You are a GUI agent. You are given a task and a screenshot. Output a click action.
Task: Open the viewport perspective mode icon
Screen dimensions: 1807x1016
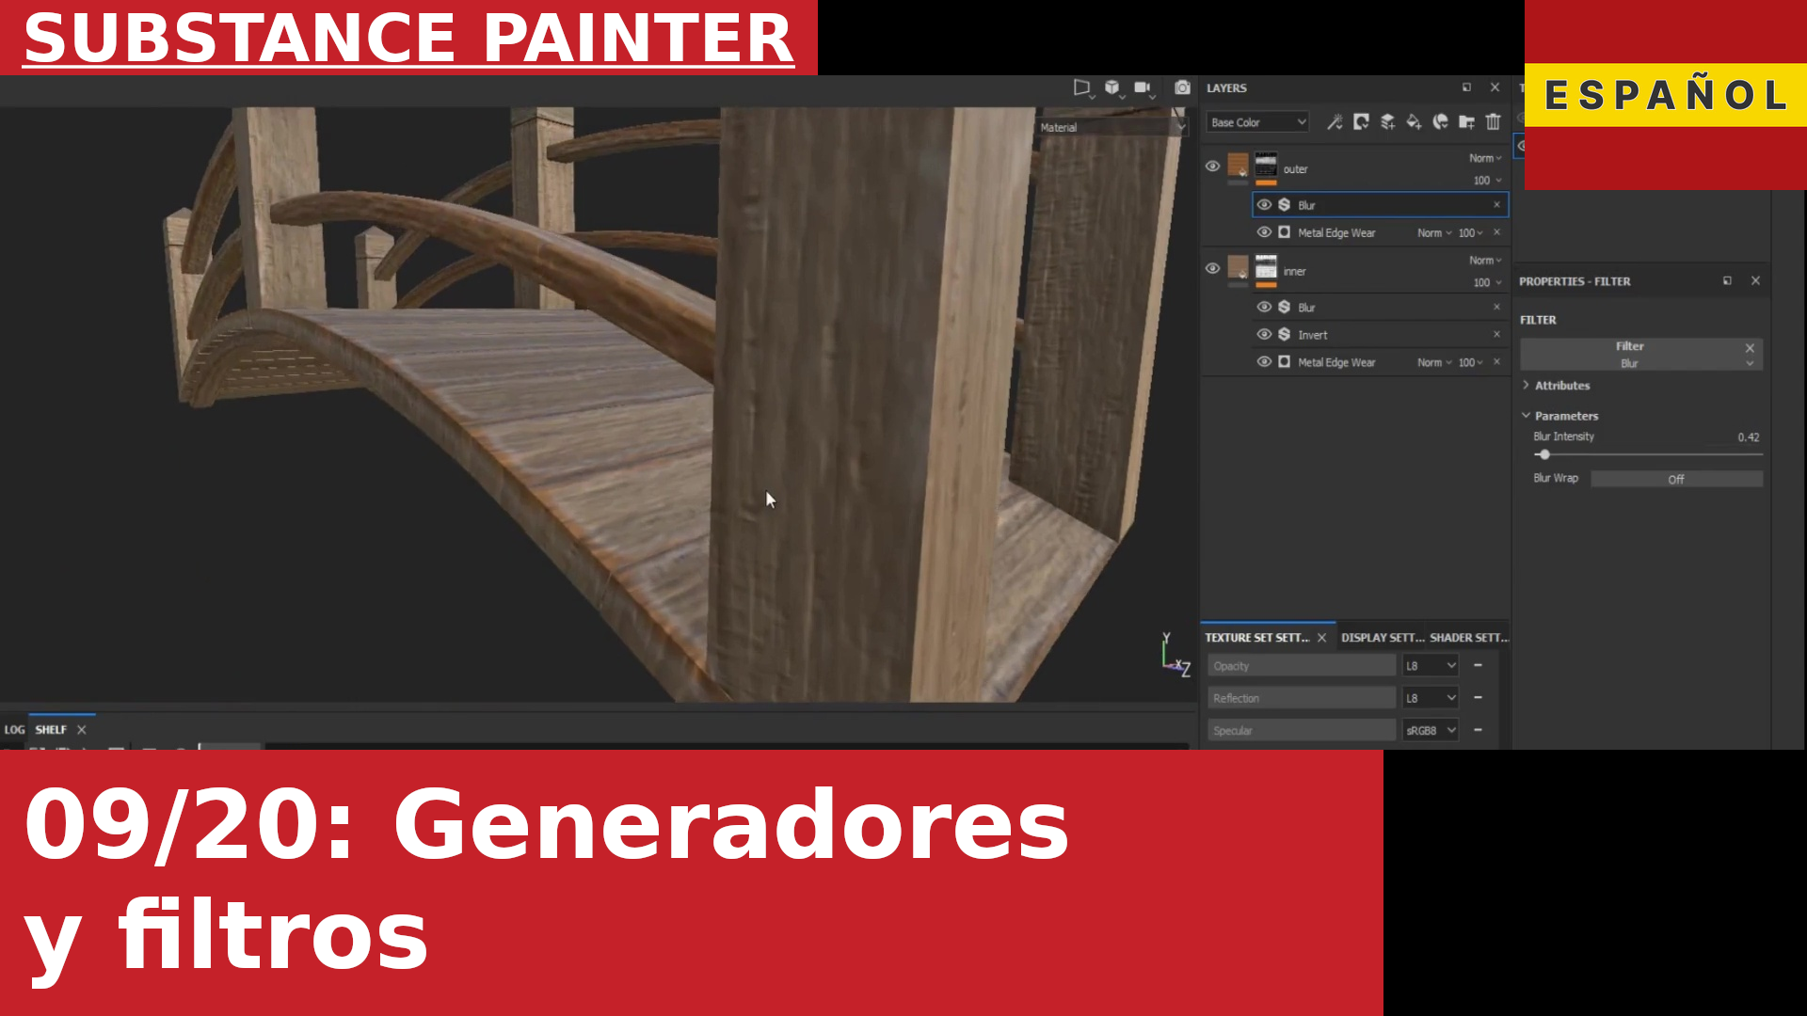[1081, 87]
